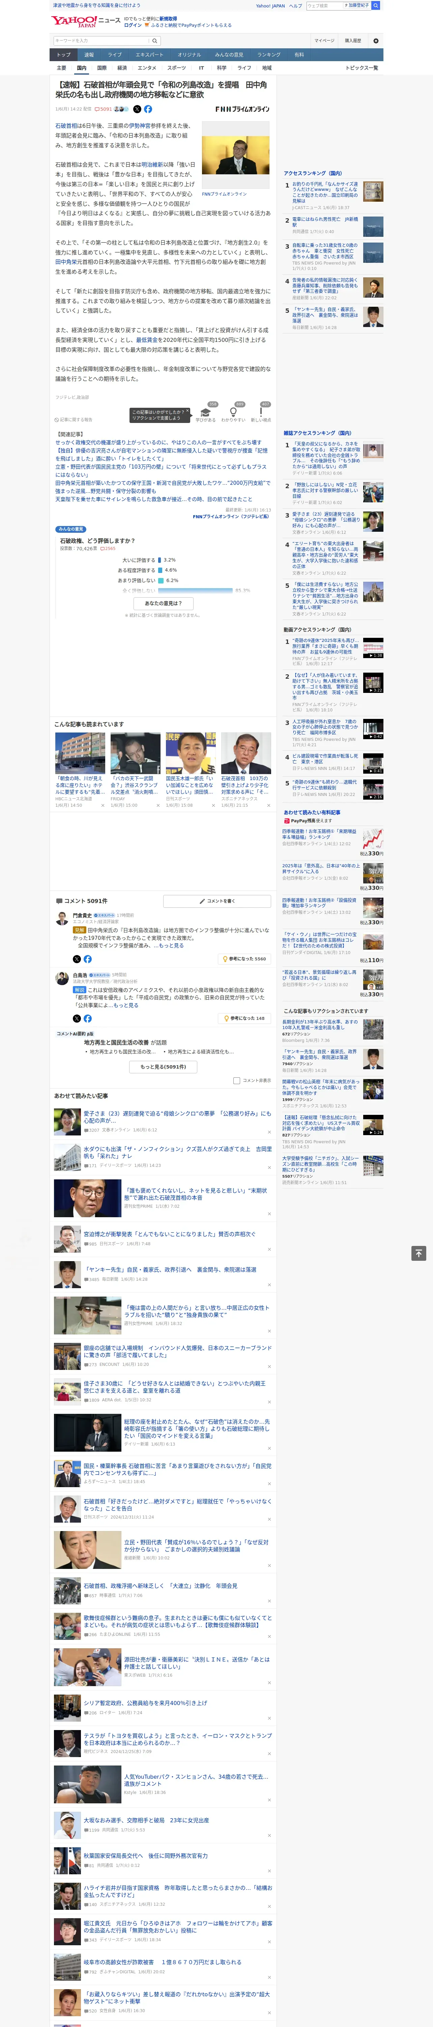Switch to スポーツ category tab
The width and height of the screenshot is (433, 2027).
click(x=177, y=68)
